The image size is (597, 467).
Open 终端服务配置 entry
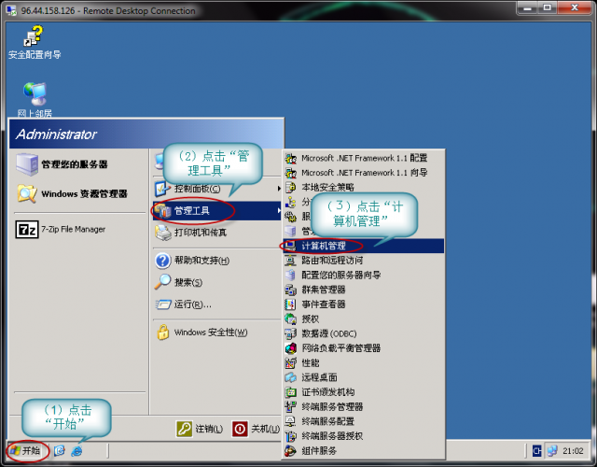(364, 421)
